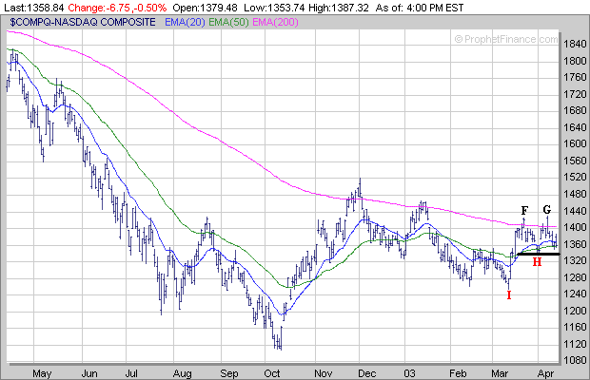Image resolution: width=590 pixels, height=380 pixels.
Task: Click the 1240 price axis label
Action: point(575,294)
